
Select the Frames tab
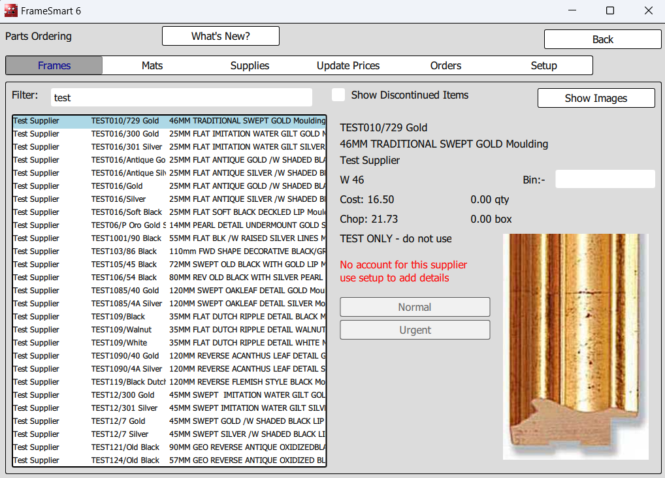[54, 65]
